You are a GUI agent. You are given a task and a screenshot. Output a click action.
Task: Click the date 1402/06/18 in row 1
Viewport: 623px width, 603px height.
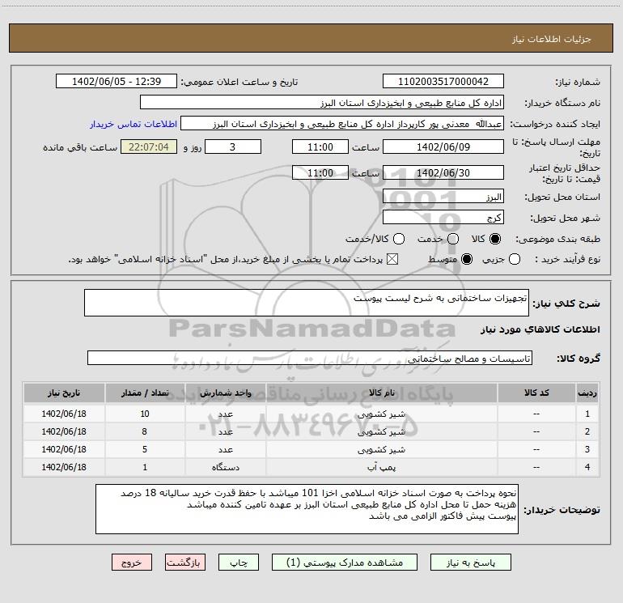click(x=64, y=414)
